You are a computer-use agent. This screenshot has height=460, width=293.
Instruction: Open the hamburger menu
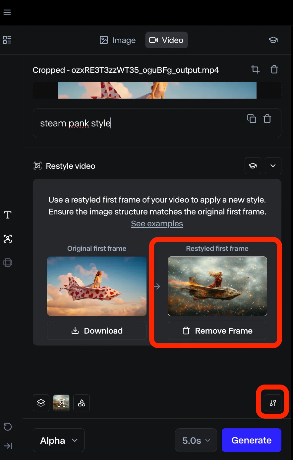coord(7,13)
